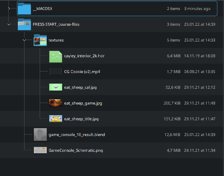The height and width of the screenshot is (176, 224).
Task: Click the date 29.11.21 at 12:12
Action: click(x=200, y=88)
